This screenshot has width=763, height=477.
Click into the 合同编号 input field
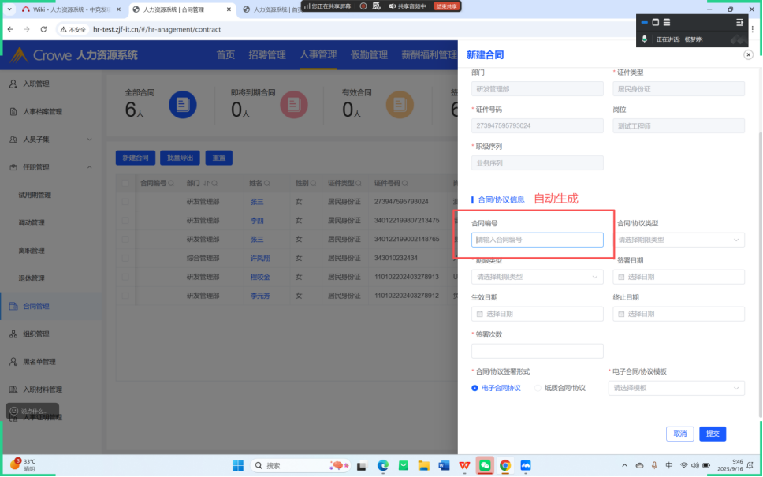click(537, 240)
